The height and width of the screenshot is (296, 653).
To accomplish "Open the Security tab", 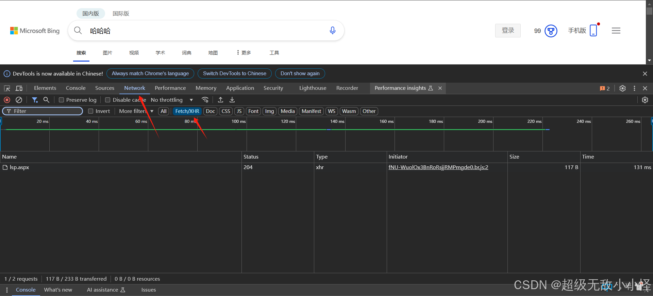I will pos(273,88).
